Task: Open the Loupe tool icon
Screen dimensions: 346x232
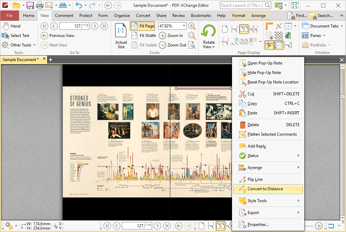Action: tap(192, 35)
